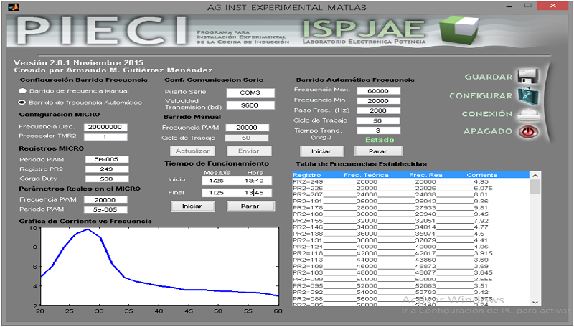574x327 pixels.
Task: Click the Enviar button
Action: pyautogui.click(x=249, y=151)
